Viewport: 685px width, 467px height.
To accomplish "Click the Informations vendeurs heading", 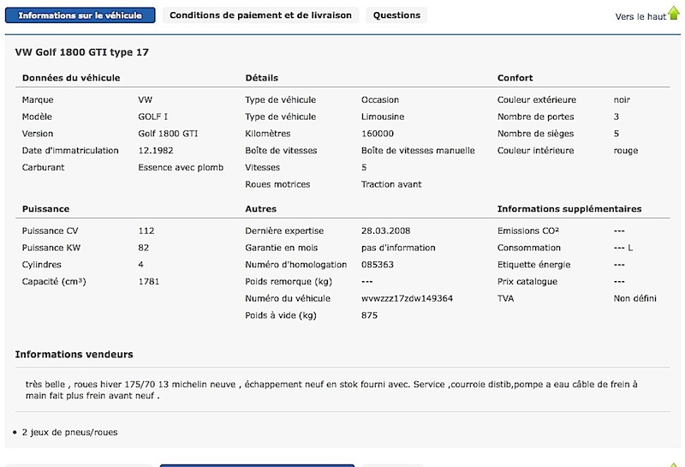I will click(x=74, y=354).
